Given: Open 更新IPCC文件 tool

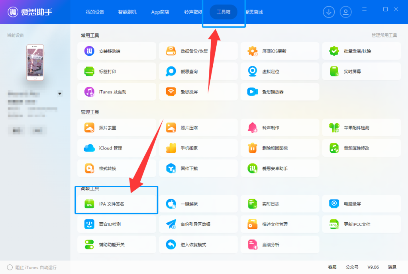Looking at the screenshot, I should pos(361,224).
